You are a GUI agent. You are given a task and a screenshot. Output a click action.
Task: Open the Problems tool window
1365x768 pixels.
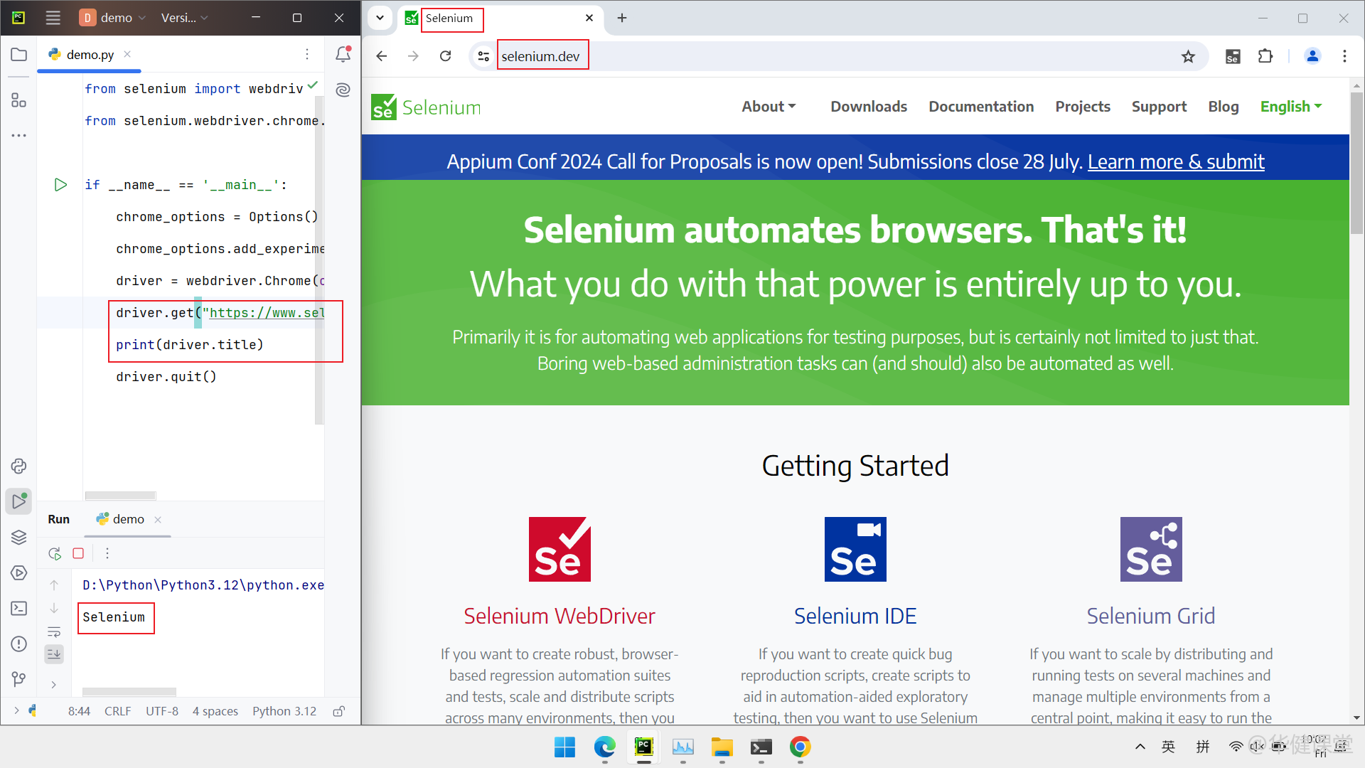19,644
